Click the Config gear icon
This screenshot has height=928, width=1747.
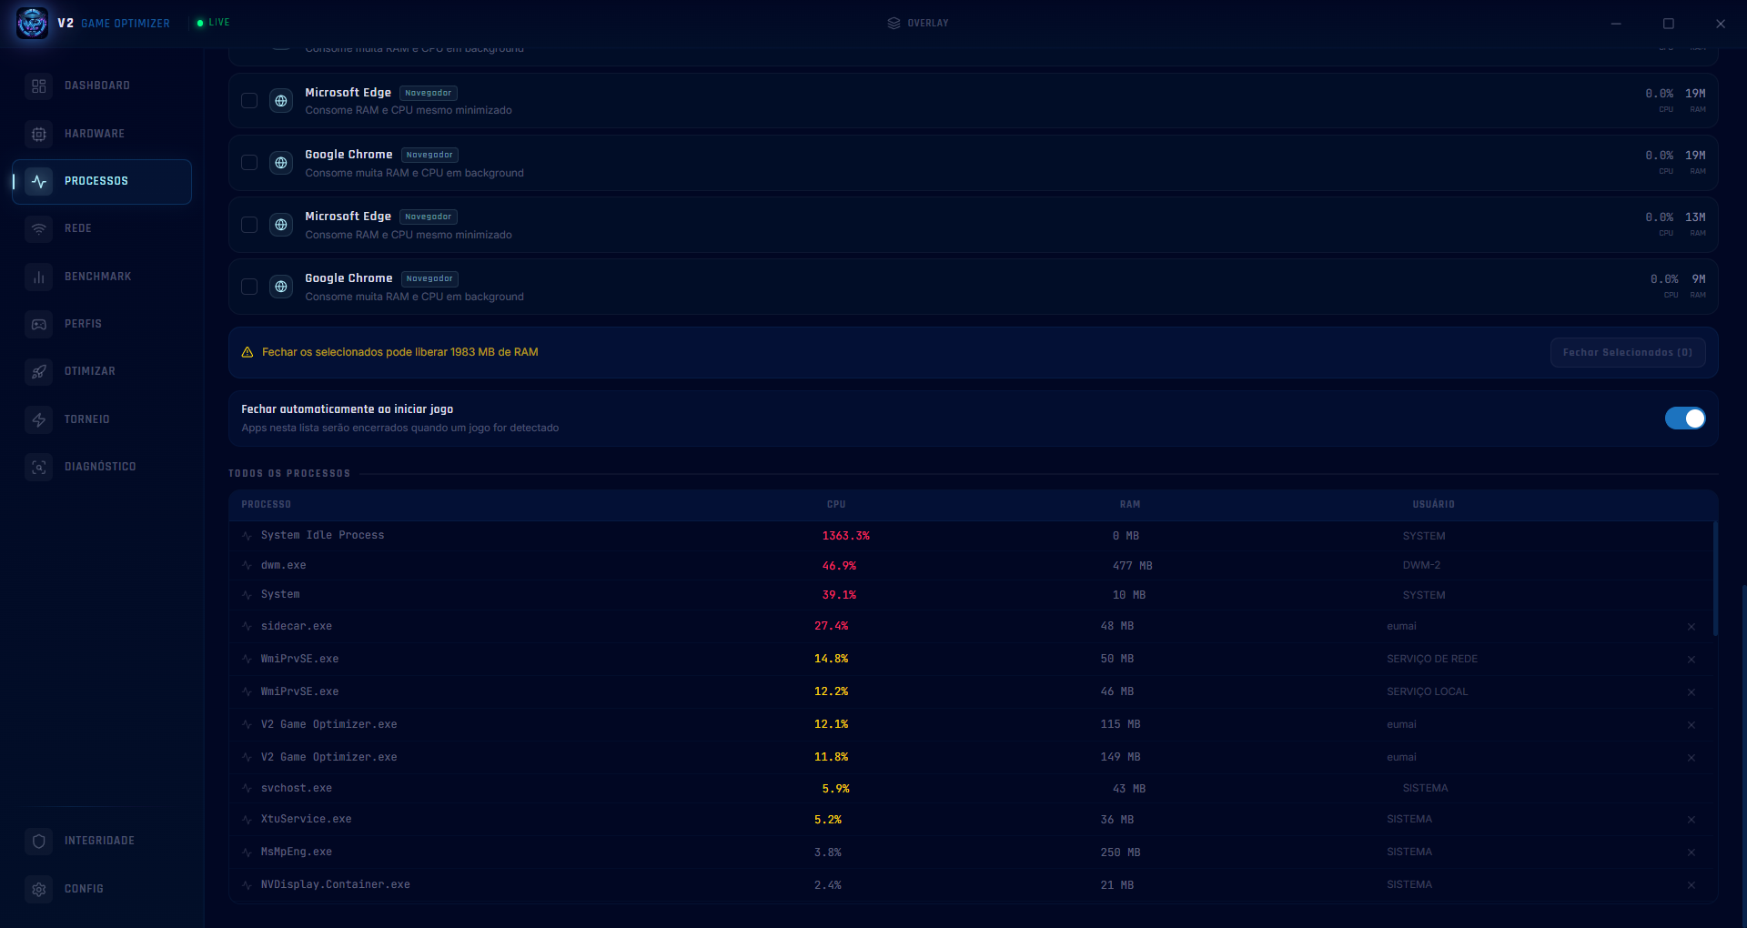[38, 889]
